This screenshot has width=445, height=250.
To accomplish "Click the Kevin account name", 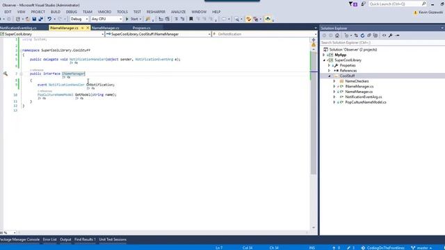I will point(431,12).
